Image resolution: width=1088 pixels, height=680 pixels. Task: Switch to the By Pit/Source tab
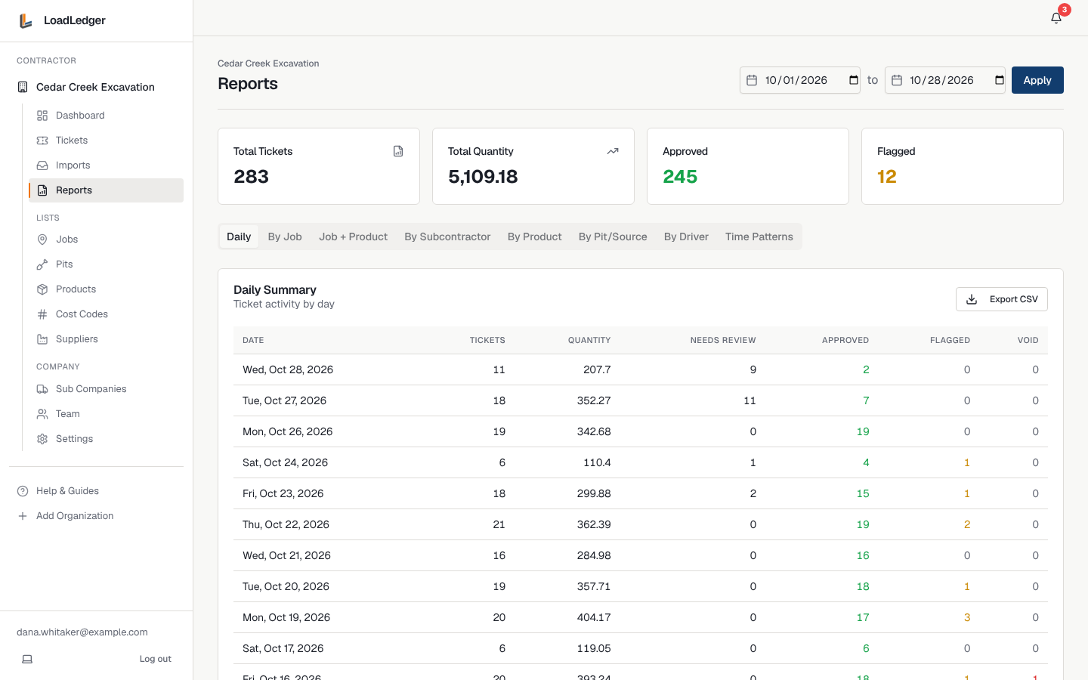click(x=613, y=236)
